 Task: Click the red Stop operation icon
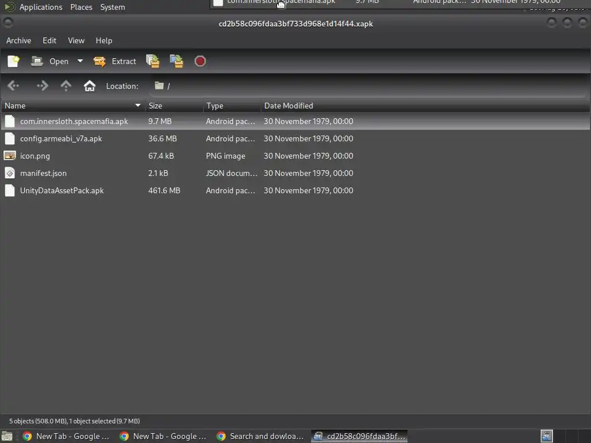pos(200,61)
